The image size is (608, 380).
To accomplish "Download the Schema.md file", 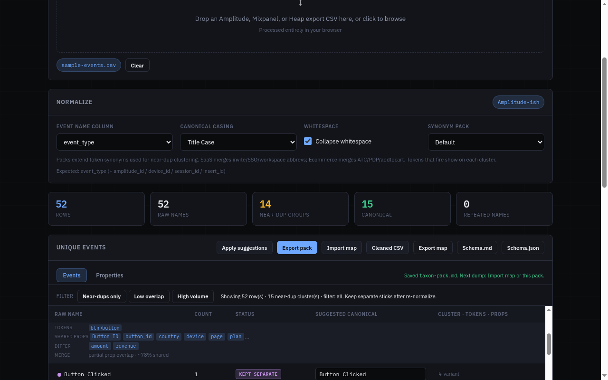I will [477, 247].
